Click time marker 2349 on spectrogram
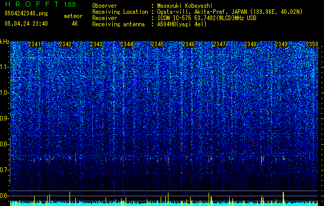This screenshot has height=206, width=324. click(281, 44)
